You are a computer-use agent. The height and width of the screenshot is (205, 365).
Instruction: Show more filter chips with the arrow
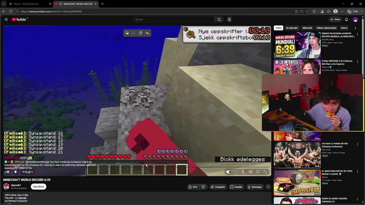tap(355, 28)
